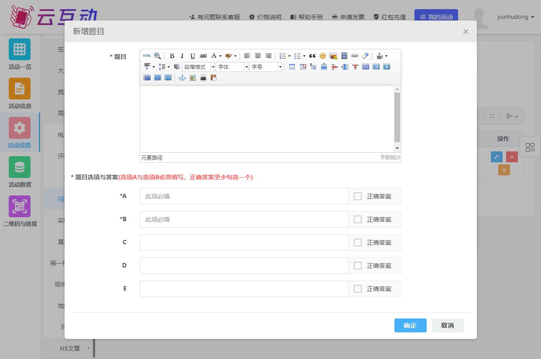Screen dimensions: 541x359
Task: Check 正确答案 for option C
Action: [358, 243]
